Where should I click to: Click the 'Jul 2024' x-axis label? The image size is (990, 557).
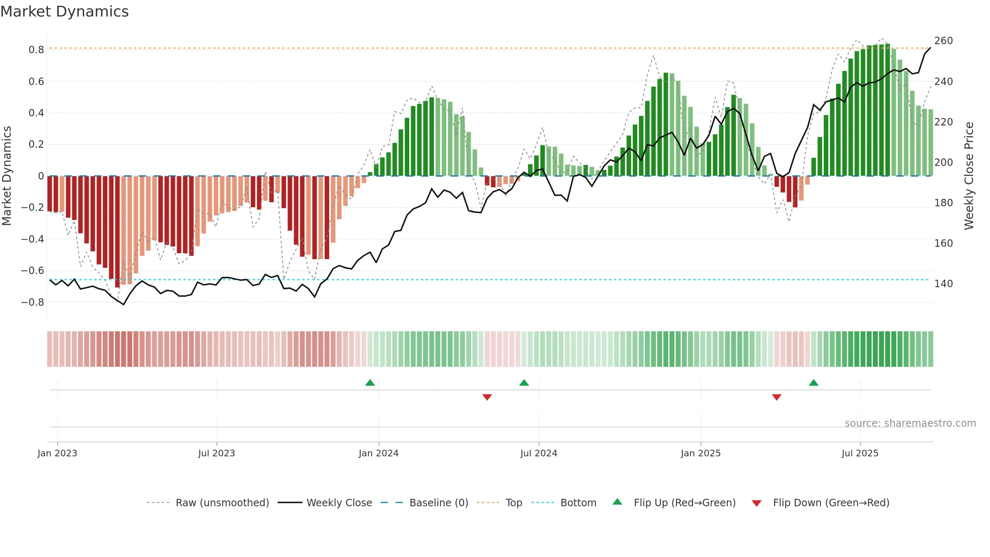(539, 453)
